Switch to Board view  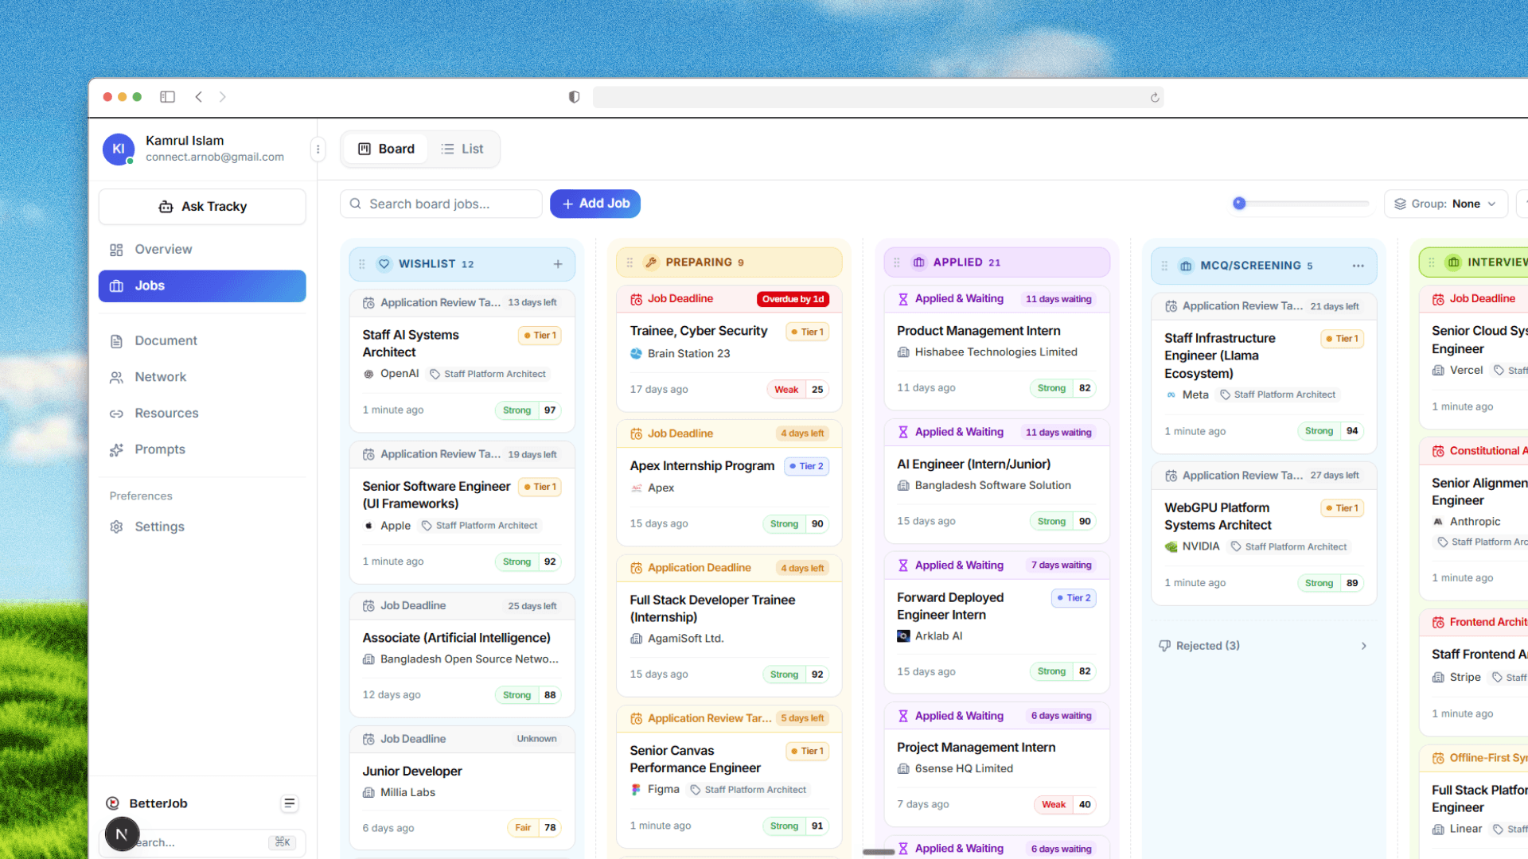tap(386, 149)
